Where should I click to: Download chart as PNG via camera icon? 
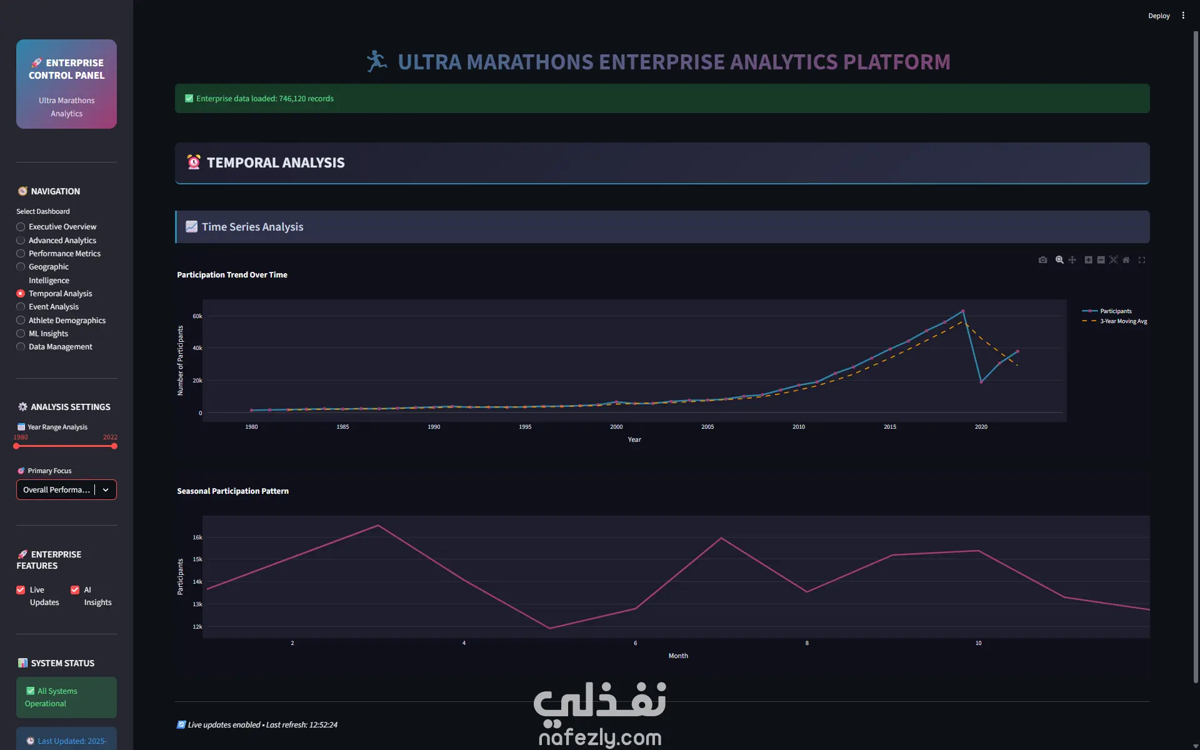click(x=1042, y=260)
